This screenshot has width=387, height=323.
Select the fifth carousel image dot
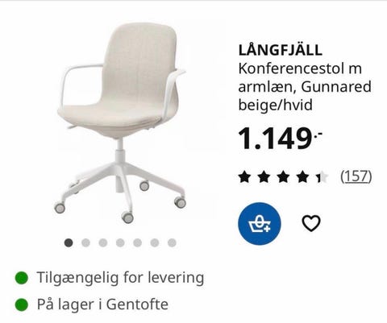coord(137,243)
